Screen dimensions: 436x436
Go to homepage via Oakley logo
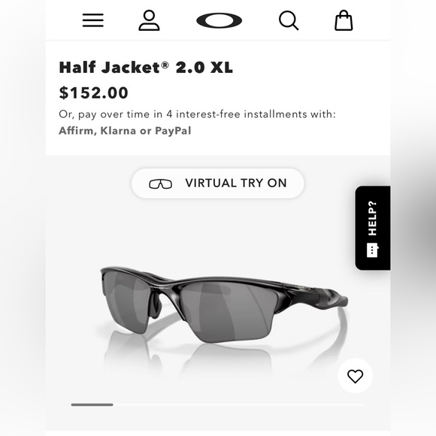[219, 20]
